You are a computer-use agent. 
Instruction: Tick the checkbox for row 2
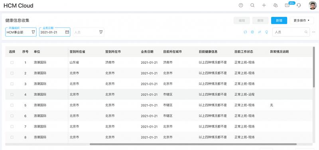click(x=12, y=73)
